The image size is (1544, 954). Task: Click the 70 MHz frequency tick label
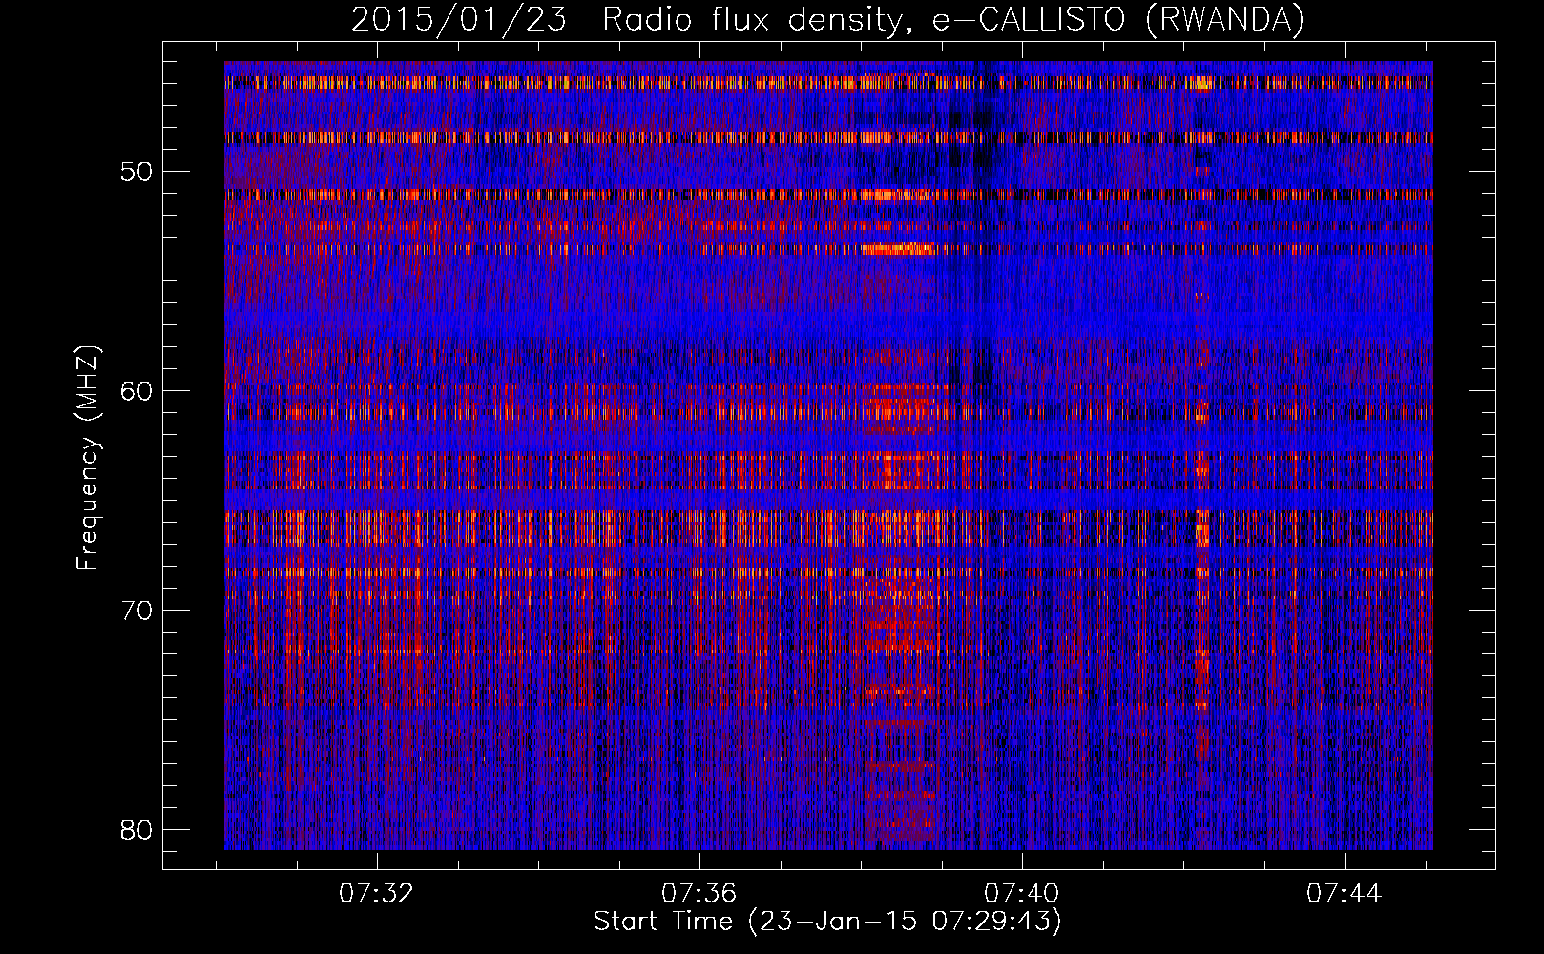137,610
